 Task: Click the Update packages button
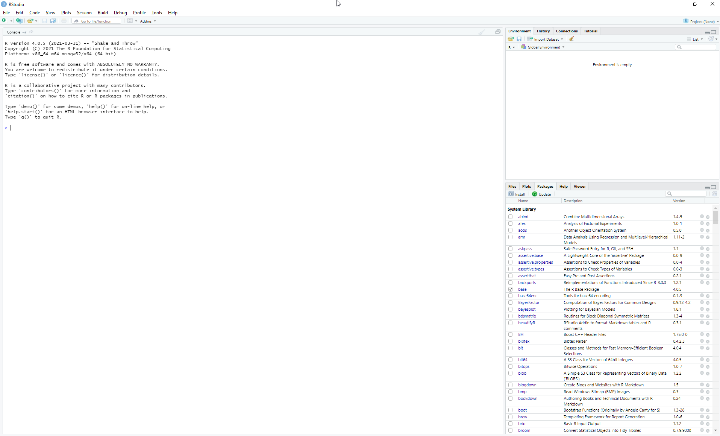click(541, 194)
